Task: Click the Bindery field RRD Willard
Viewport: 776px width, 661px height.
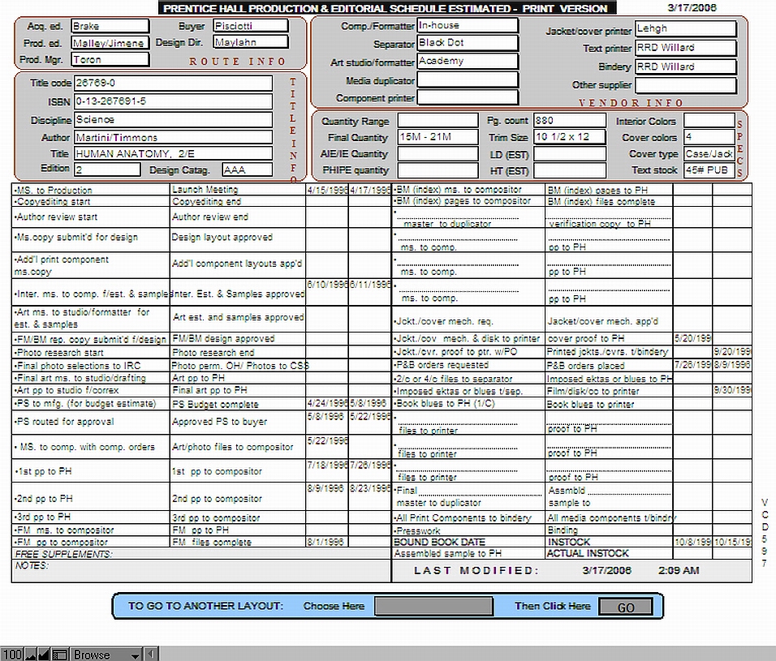Action: pos(686,67)
